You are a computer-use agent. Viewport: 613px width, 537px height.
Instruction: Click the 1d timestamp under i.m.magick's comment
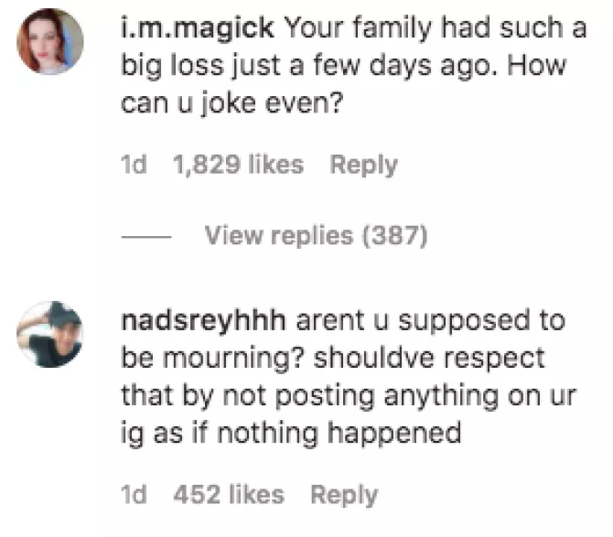pyautogui.click(x=134, y=165)
